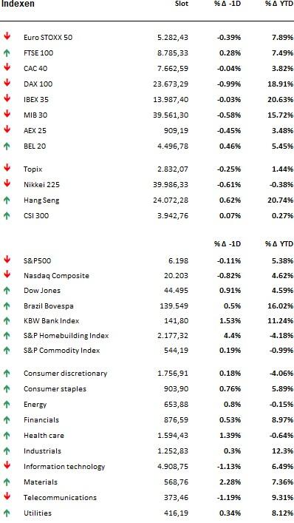
Task: Select the Nikkei 225 index name
Action: [x=41, y=184]
